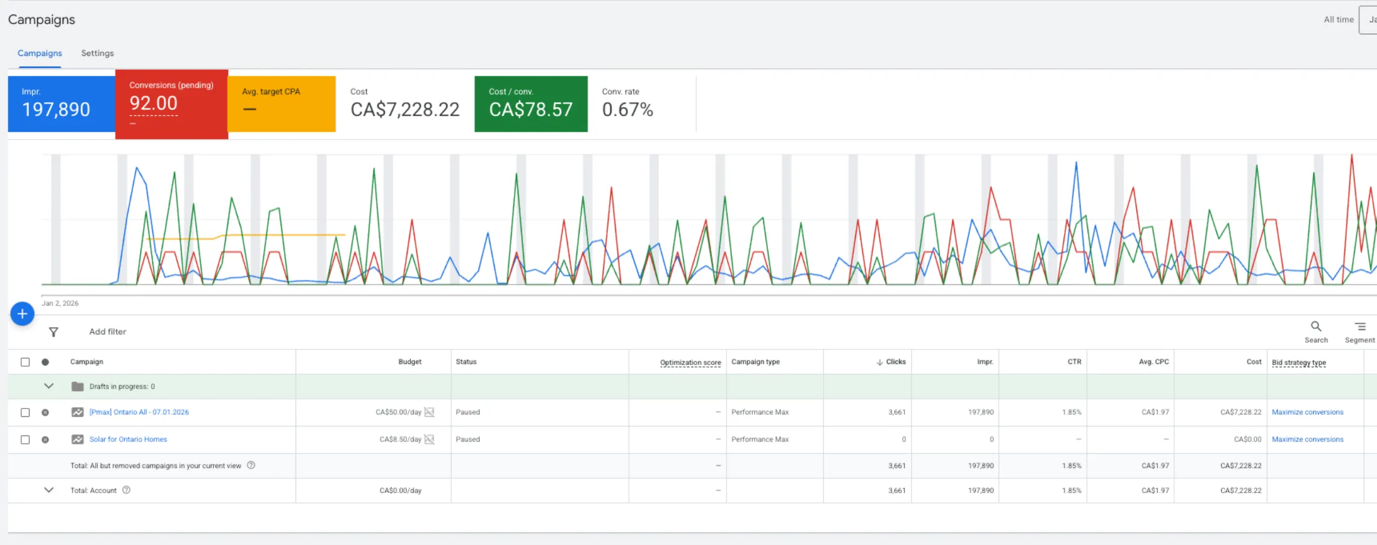
Task: Click the Jan 2, 2026 chart date label
Action: point(60,303)
